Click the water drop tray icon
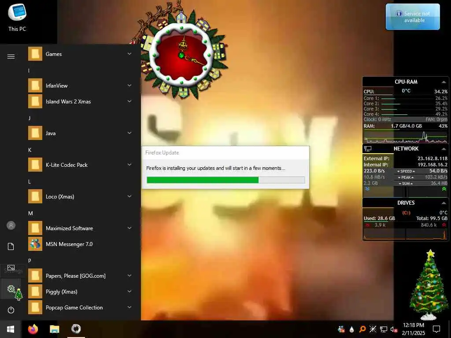 [x=351, y=329]
